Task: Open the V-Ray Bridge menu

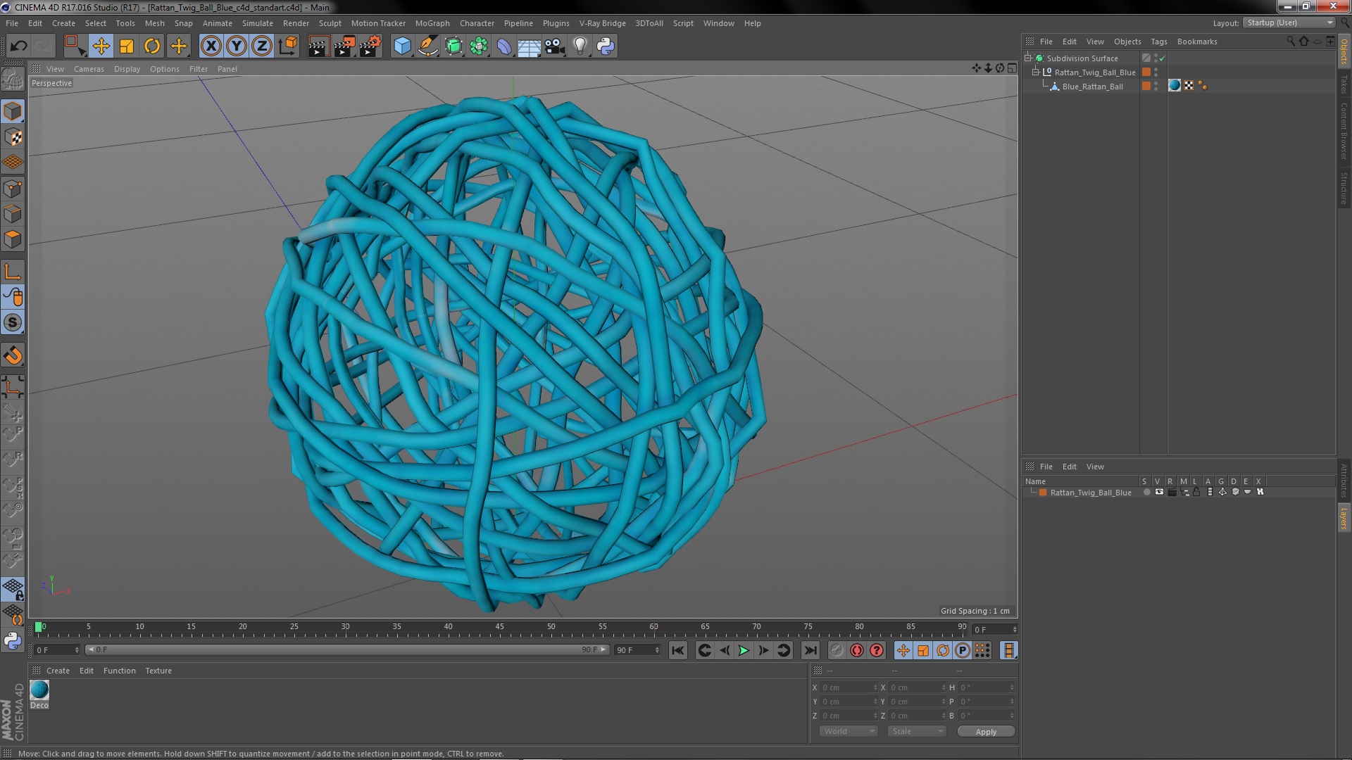Action: tap(602, 23)
